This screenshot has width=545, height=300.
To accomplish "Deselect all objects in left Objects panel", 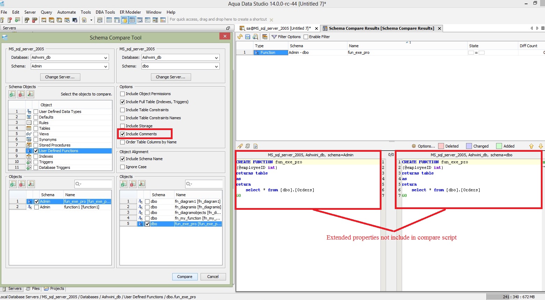I will click(22, 184).
